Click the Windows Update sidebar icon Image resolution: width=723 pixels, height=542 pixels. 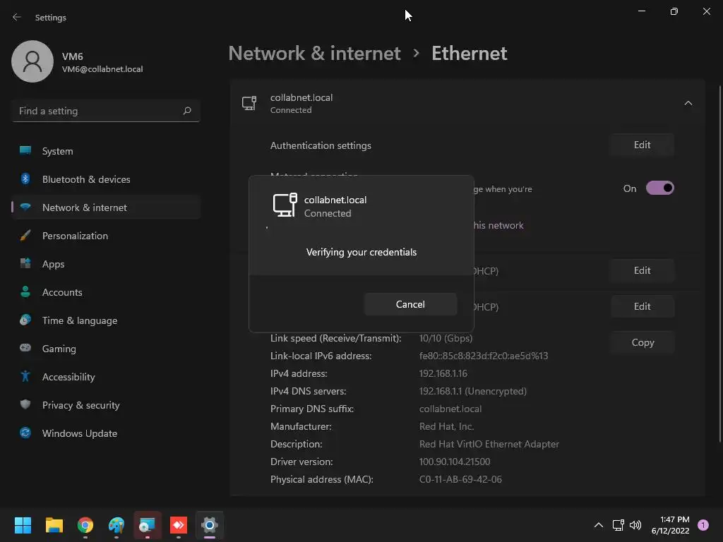pos(25,433)
